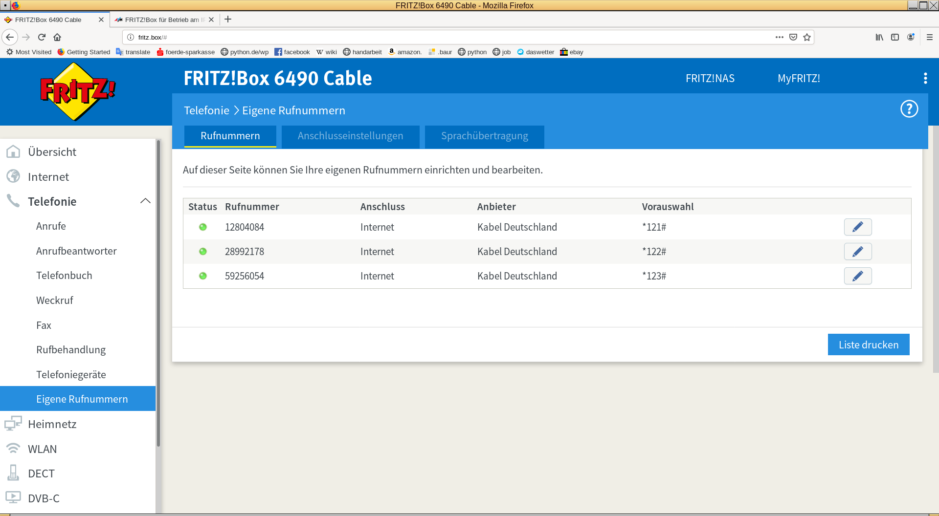The image size is (939, 516).
Task: Open facebook bookmark
Action: point(292,52)
